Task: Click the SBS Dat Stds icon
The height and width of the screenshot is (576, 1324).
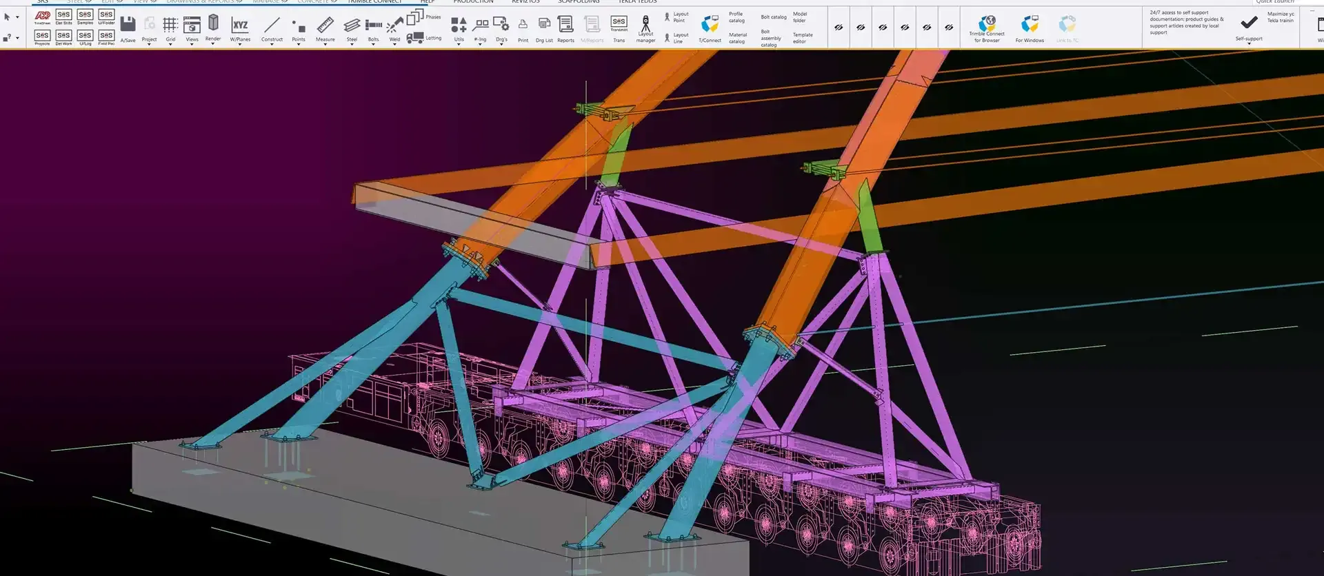Action: coord(63,17)
